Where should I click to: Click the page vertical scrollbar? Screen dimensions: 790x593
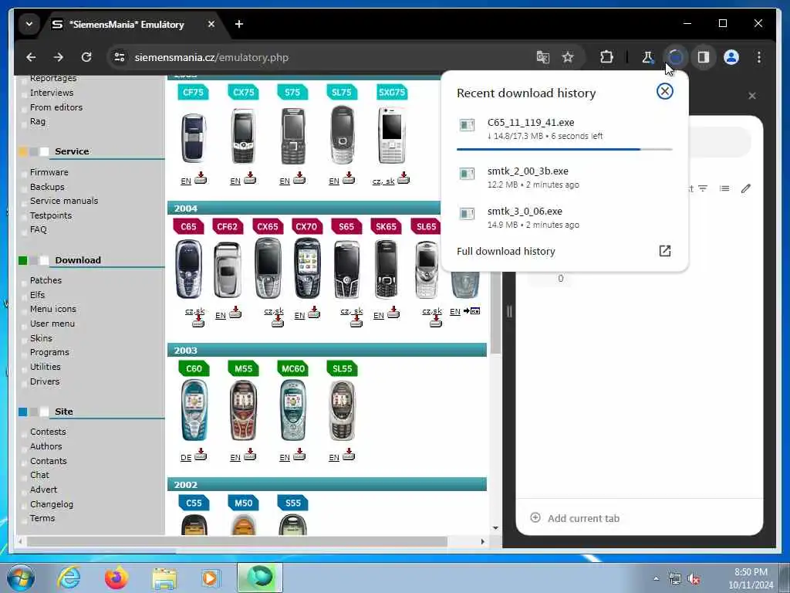click(x=495, y=313)
